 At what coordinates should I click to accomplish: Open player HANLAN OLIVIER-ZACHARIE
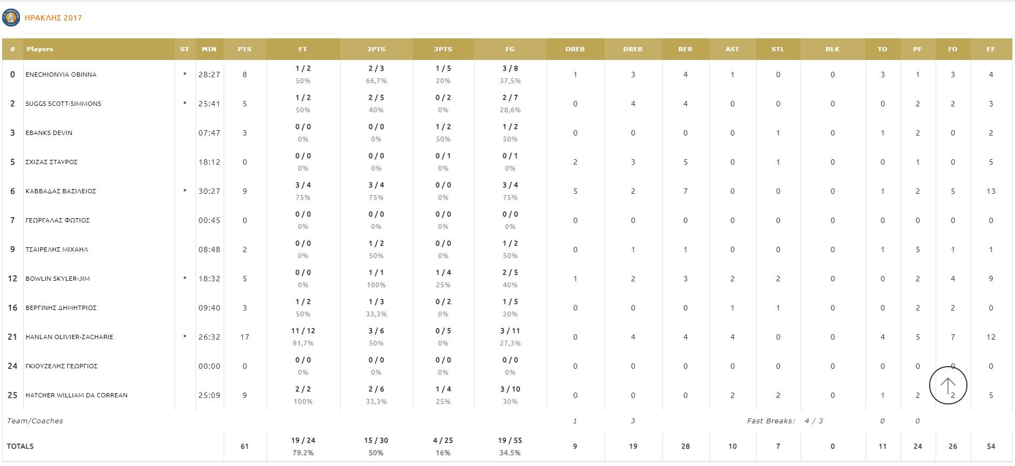(x=69, y=337)
